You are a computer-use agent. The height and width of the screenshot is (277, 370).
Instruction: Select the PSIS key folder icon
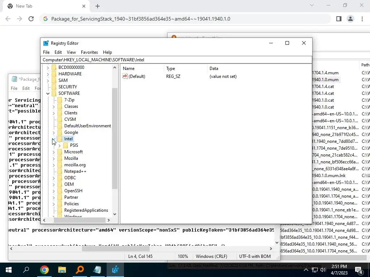click(x=66, y=145)
